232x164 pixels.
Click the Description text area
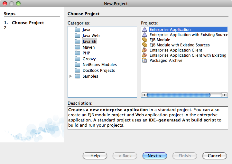click(148, 118)
